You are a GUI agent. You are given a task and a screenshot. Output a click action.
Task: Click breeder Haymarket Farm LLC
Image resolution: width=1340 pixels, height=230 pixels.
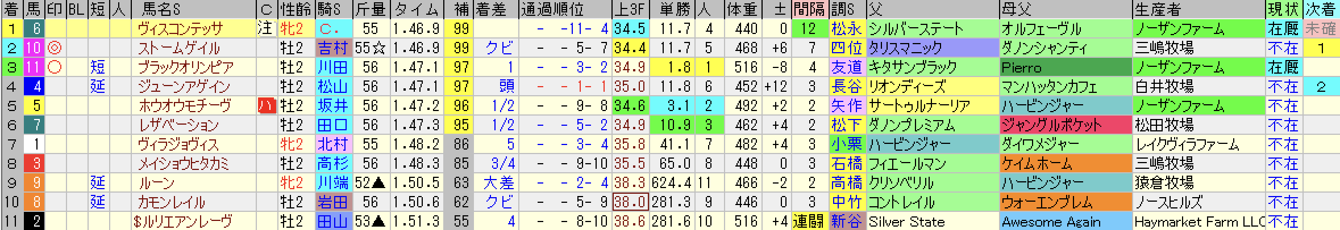coord(1198,222)
